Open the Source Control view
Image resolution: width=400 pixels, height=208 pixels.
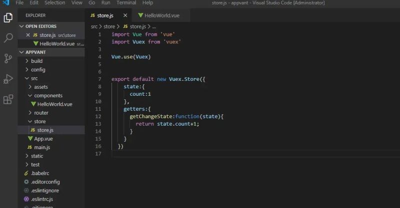(x=8, y=58)
